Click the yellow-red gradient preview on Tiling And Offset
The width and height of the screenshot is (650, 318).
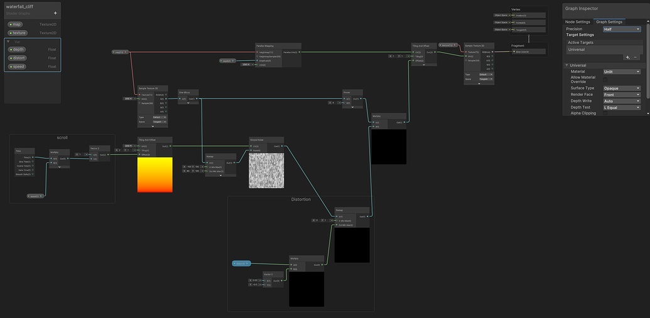(154, 175)
